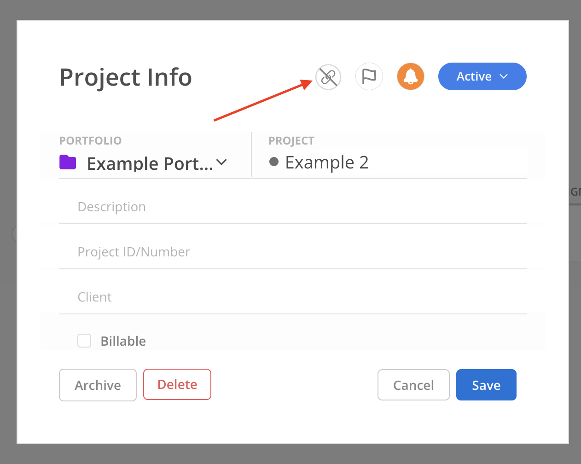Click the unlink chain icon
Viewport: 581px width, 464px height.
(328, 77)
